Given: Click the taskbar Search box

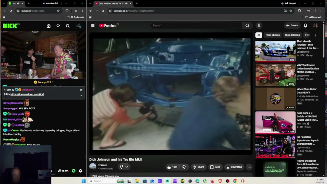Looking at the screenshot, I should pyautogui.click(x=107, y=181).
